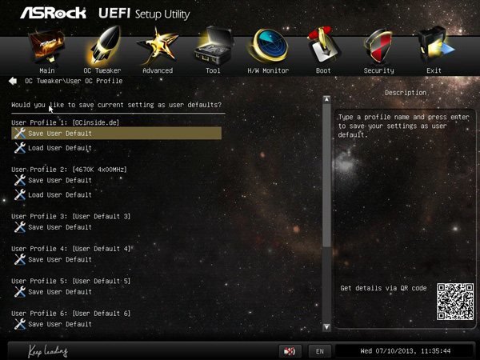Click wrench icon for Profile 2 Save
Image resolution: width=480 pixels, height=360 pixels.
click(20, 180)
